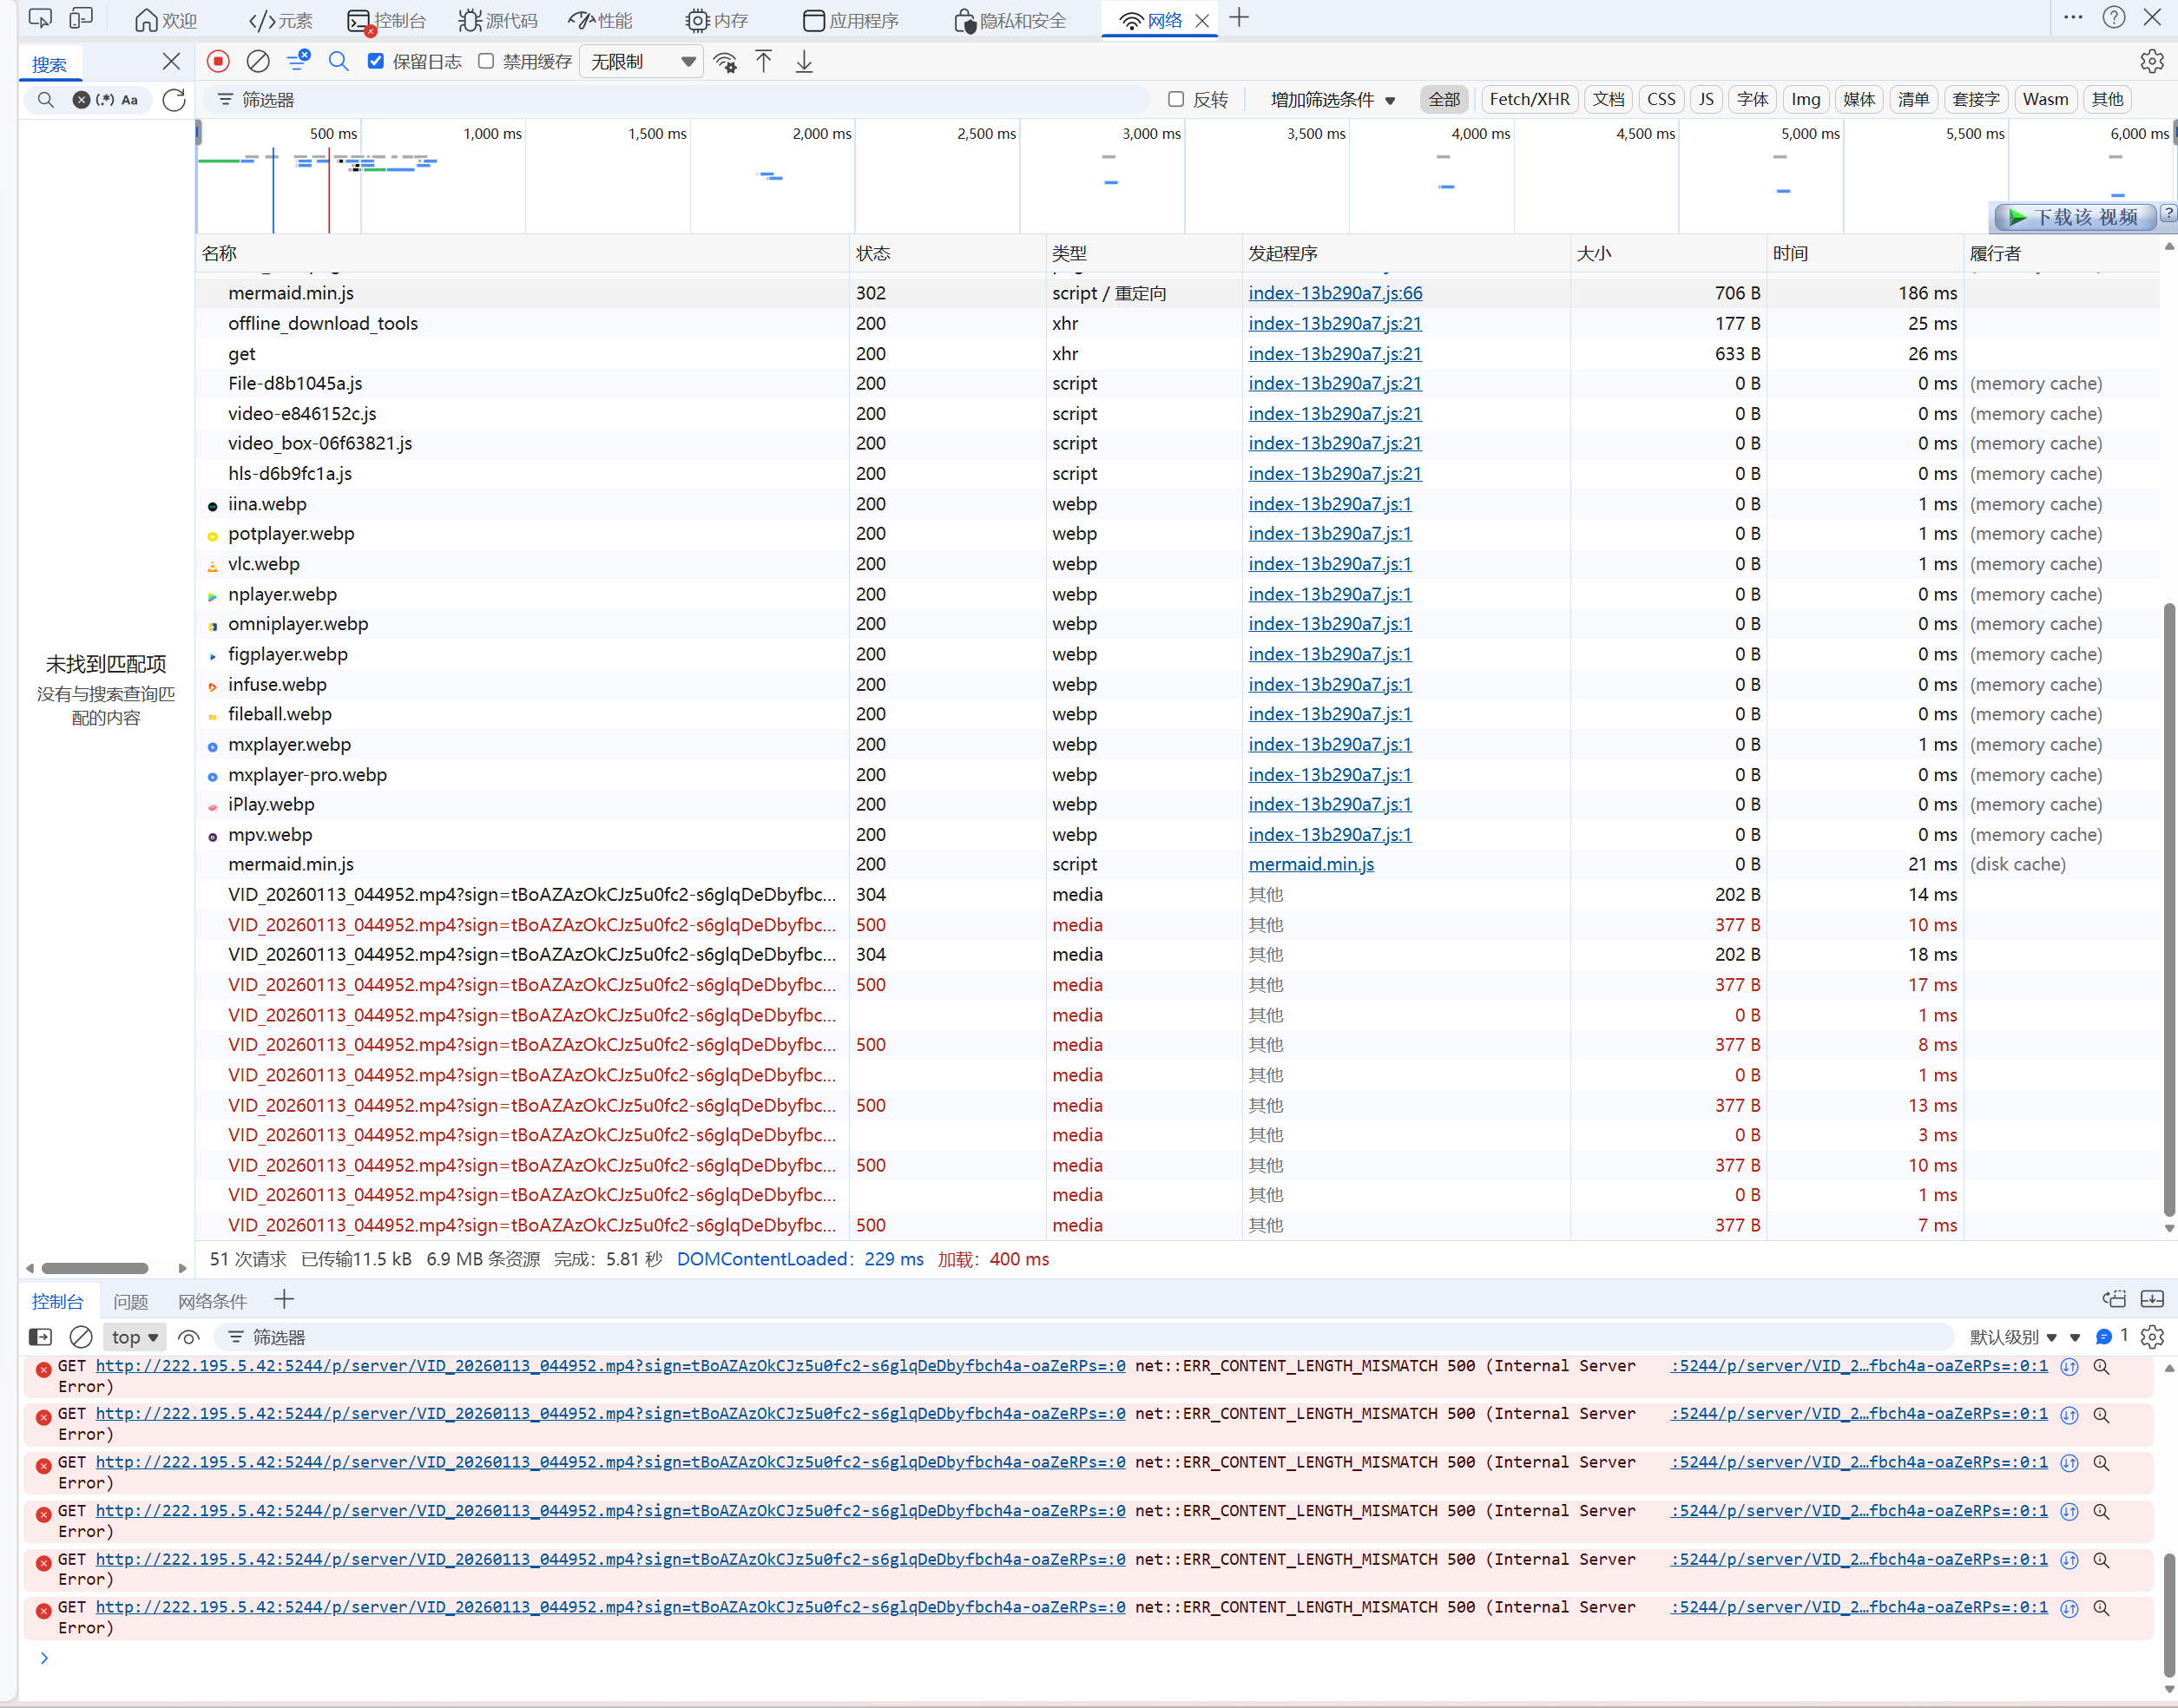Open network panel settings gear

click(x=2152, y=62)
